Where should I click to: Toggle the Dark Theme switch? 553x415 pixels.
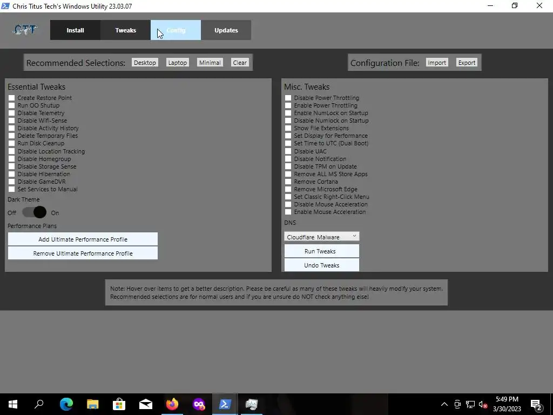pos(34,212)
